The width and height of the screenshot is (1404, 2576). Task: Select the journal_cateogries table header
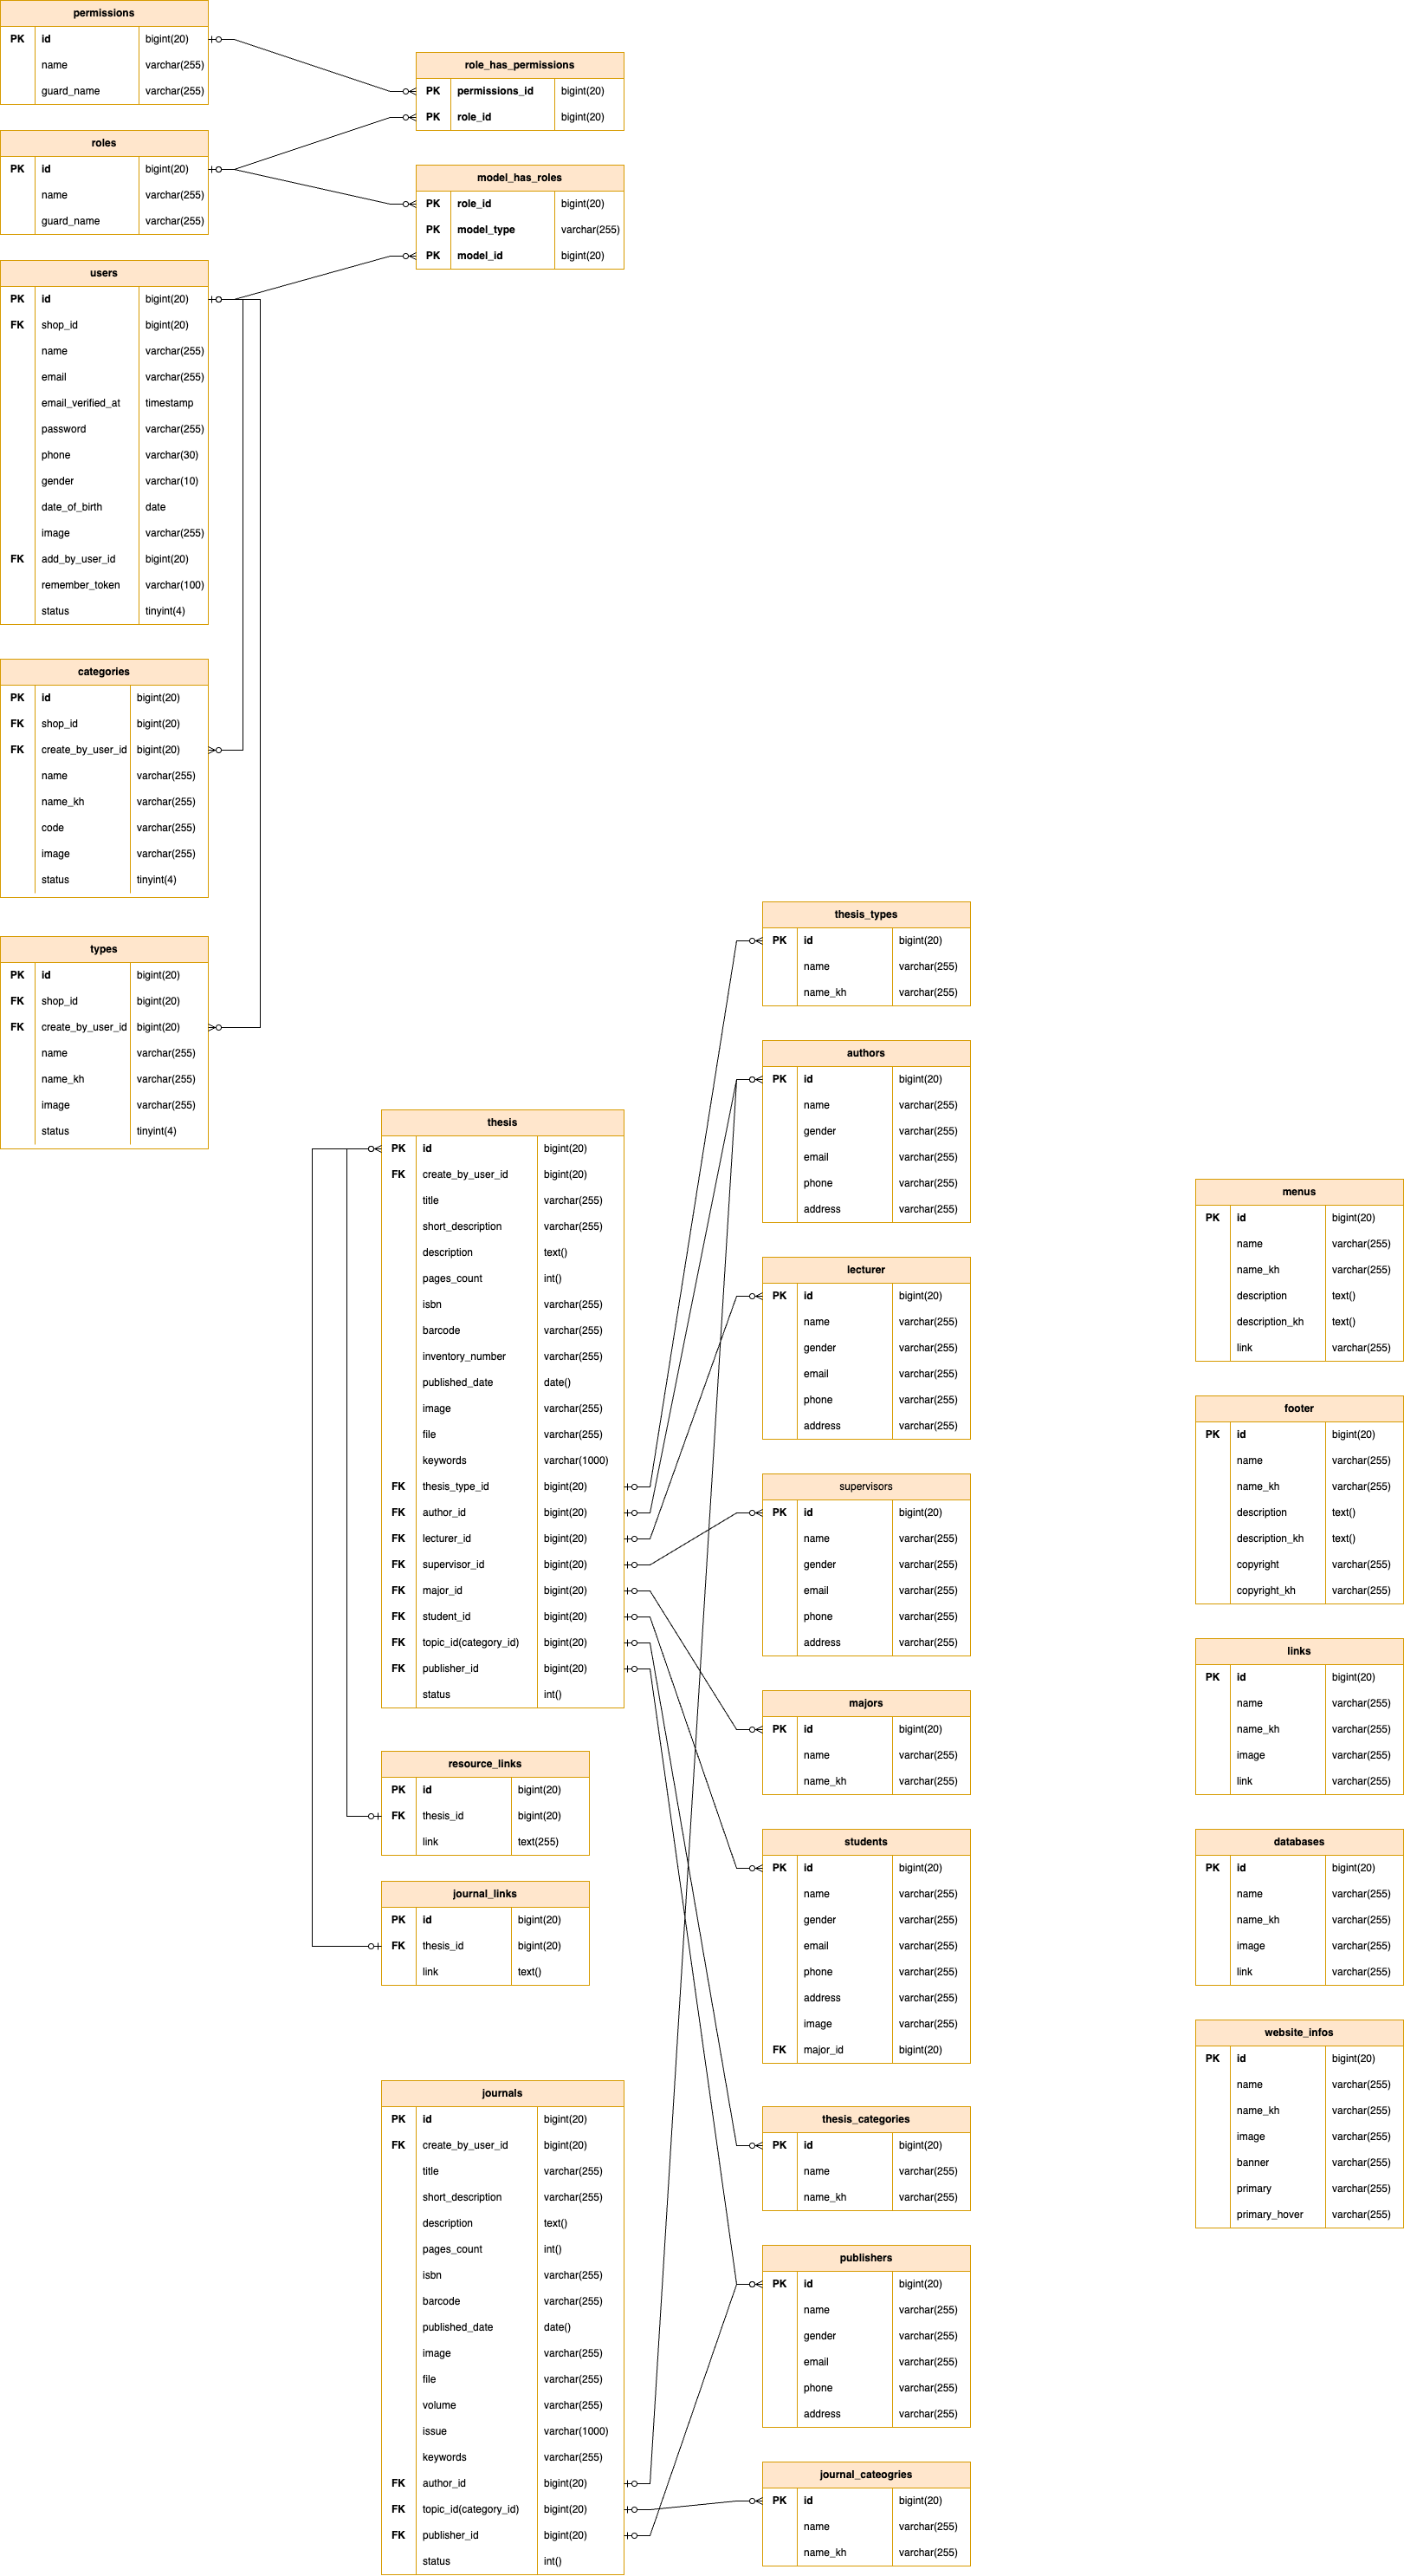pyautogui.click(x=865, y=2474)
